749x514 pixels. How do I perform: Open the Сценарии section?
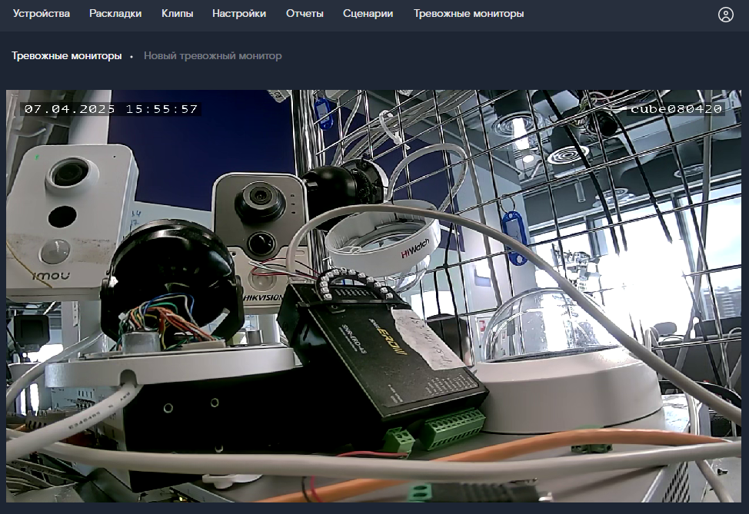click(x=368, y=13)
